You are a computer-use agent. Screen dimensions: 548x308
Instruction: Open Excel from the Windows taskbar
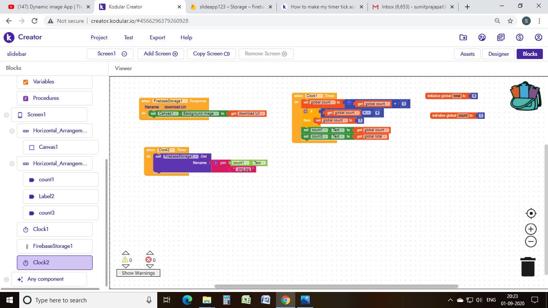tap(246, 300)
